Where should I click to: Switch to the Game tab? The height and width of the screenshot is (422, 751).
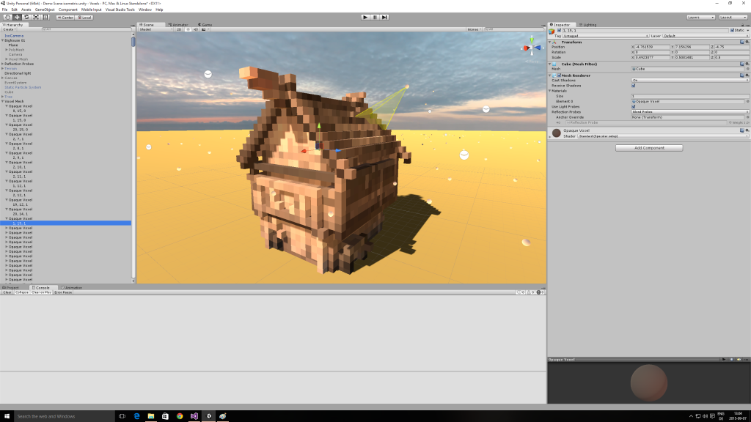[205, 25]
